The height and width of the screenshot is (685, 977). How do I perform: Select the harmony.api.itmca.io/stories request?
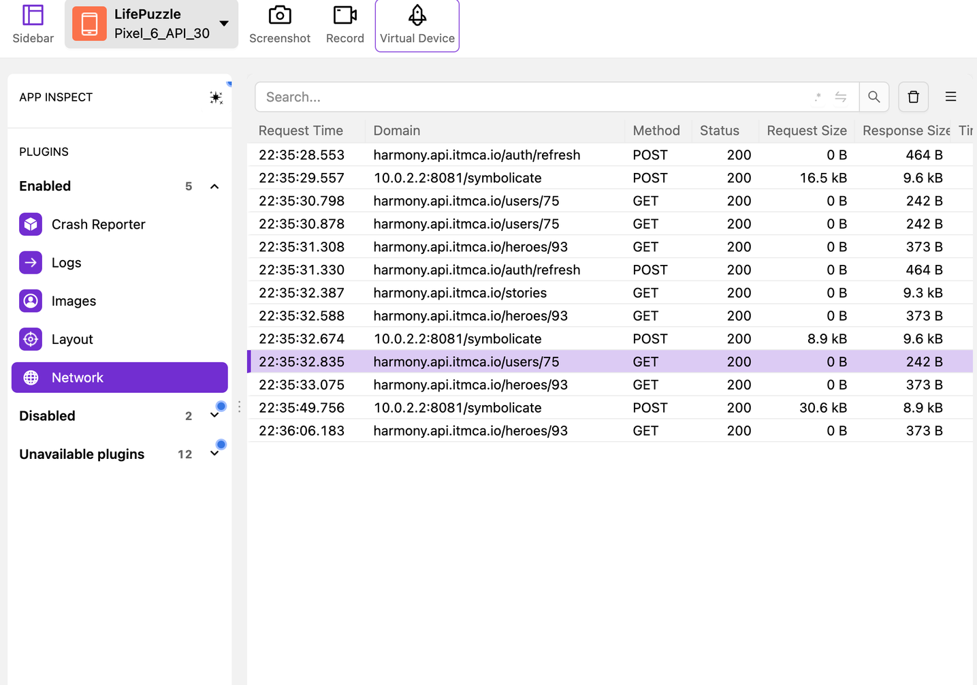pyautogui.click(x=610, y=293)
